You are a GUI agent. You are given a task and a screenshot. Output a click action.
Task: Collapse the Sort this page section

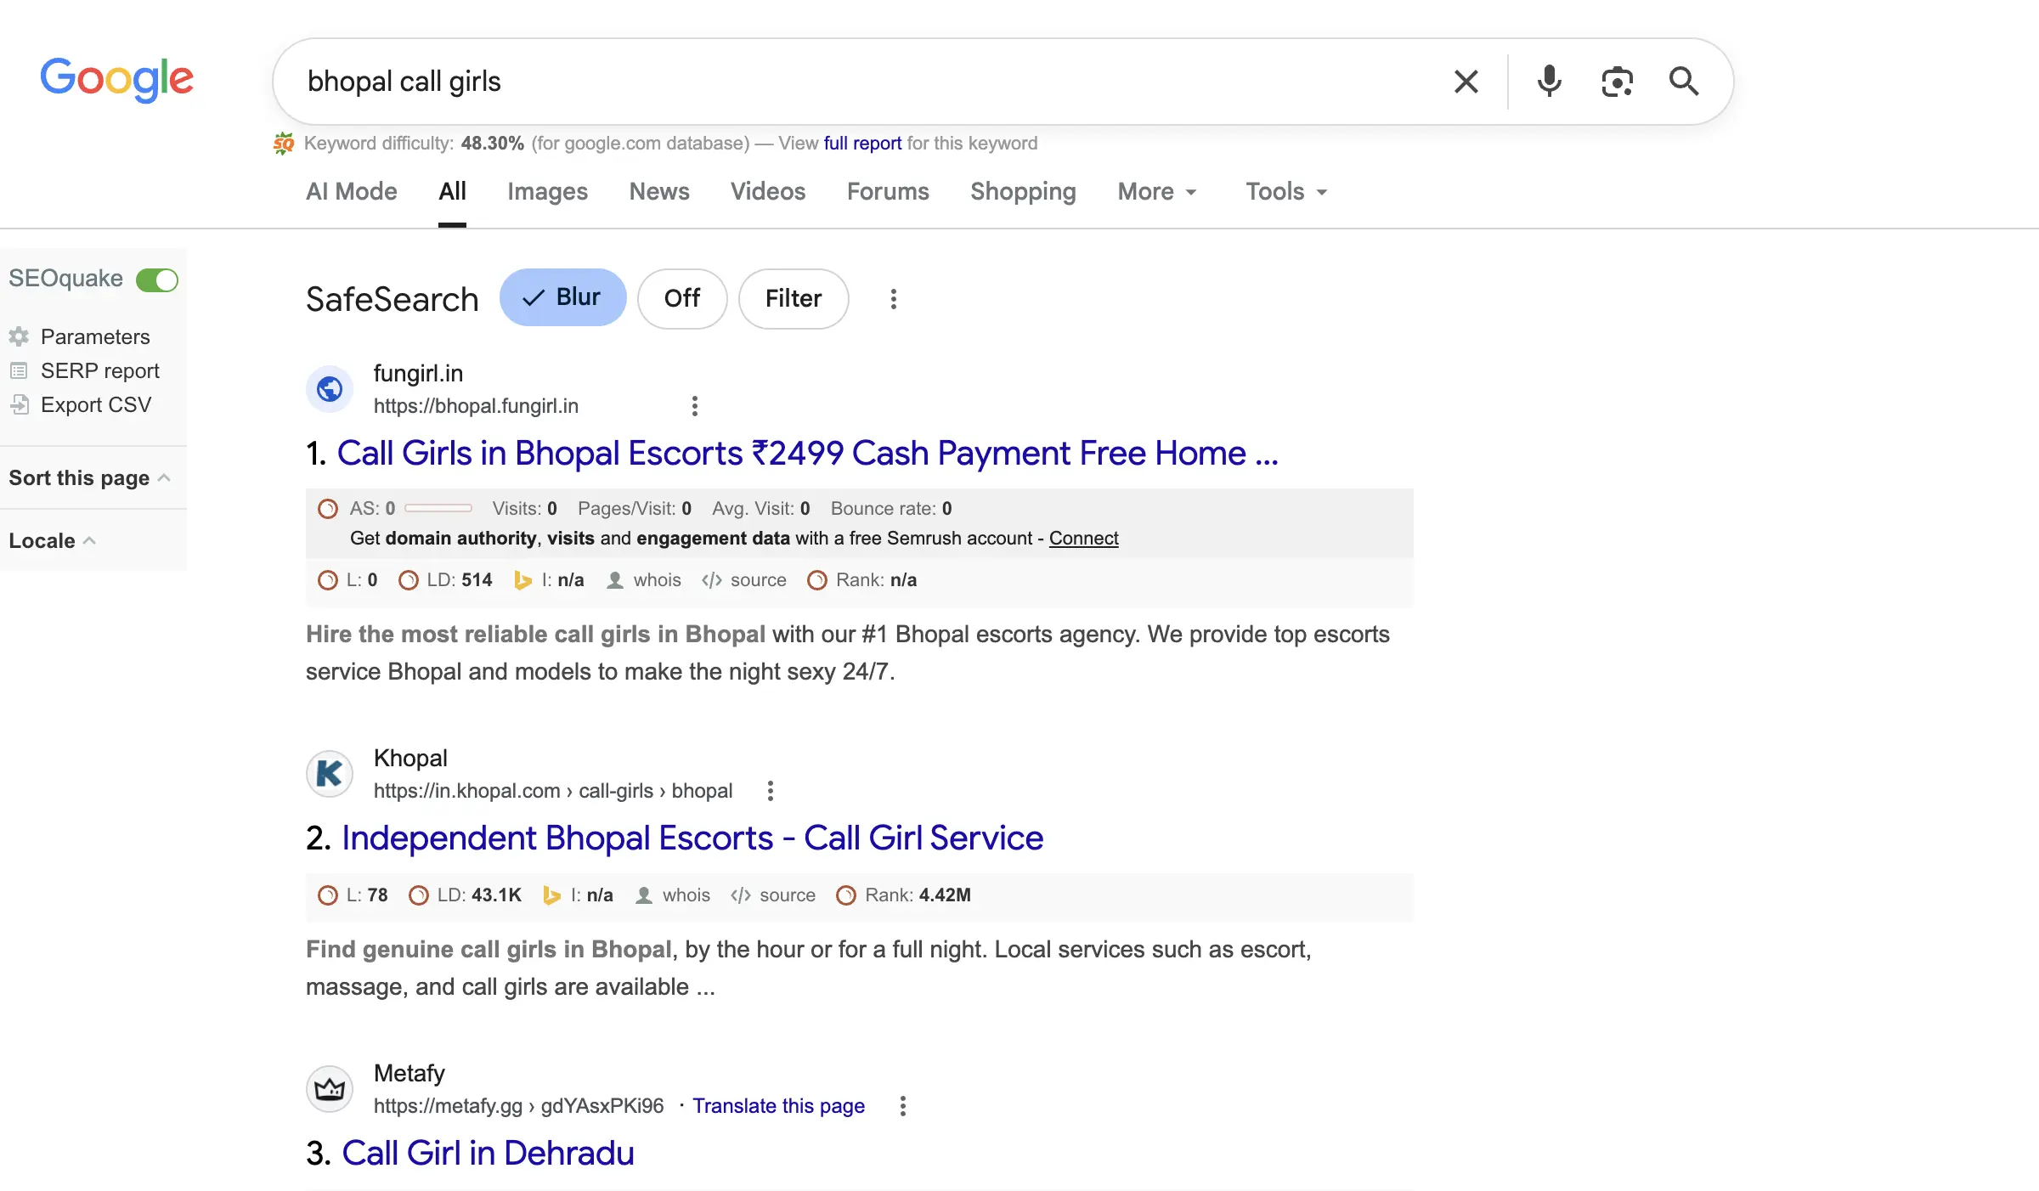point(90,478)
